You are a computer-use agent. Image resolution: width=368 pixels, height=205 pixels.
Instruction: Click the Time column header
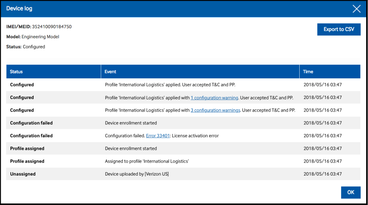point(330,71)
